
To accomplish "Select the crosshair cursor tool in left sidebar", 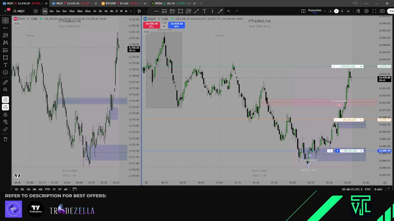I will point(5,20).
